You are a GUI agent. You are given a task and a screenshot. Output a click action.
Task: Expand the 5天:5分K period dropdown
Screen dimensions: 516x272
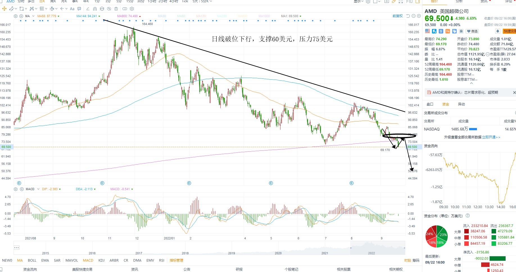click(x=211, y=1)
